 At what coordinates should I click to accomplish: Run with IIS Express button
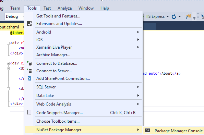pos(155,16)
